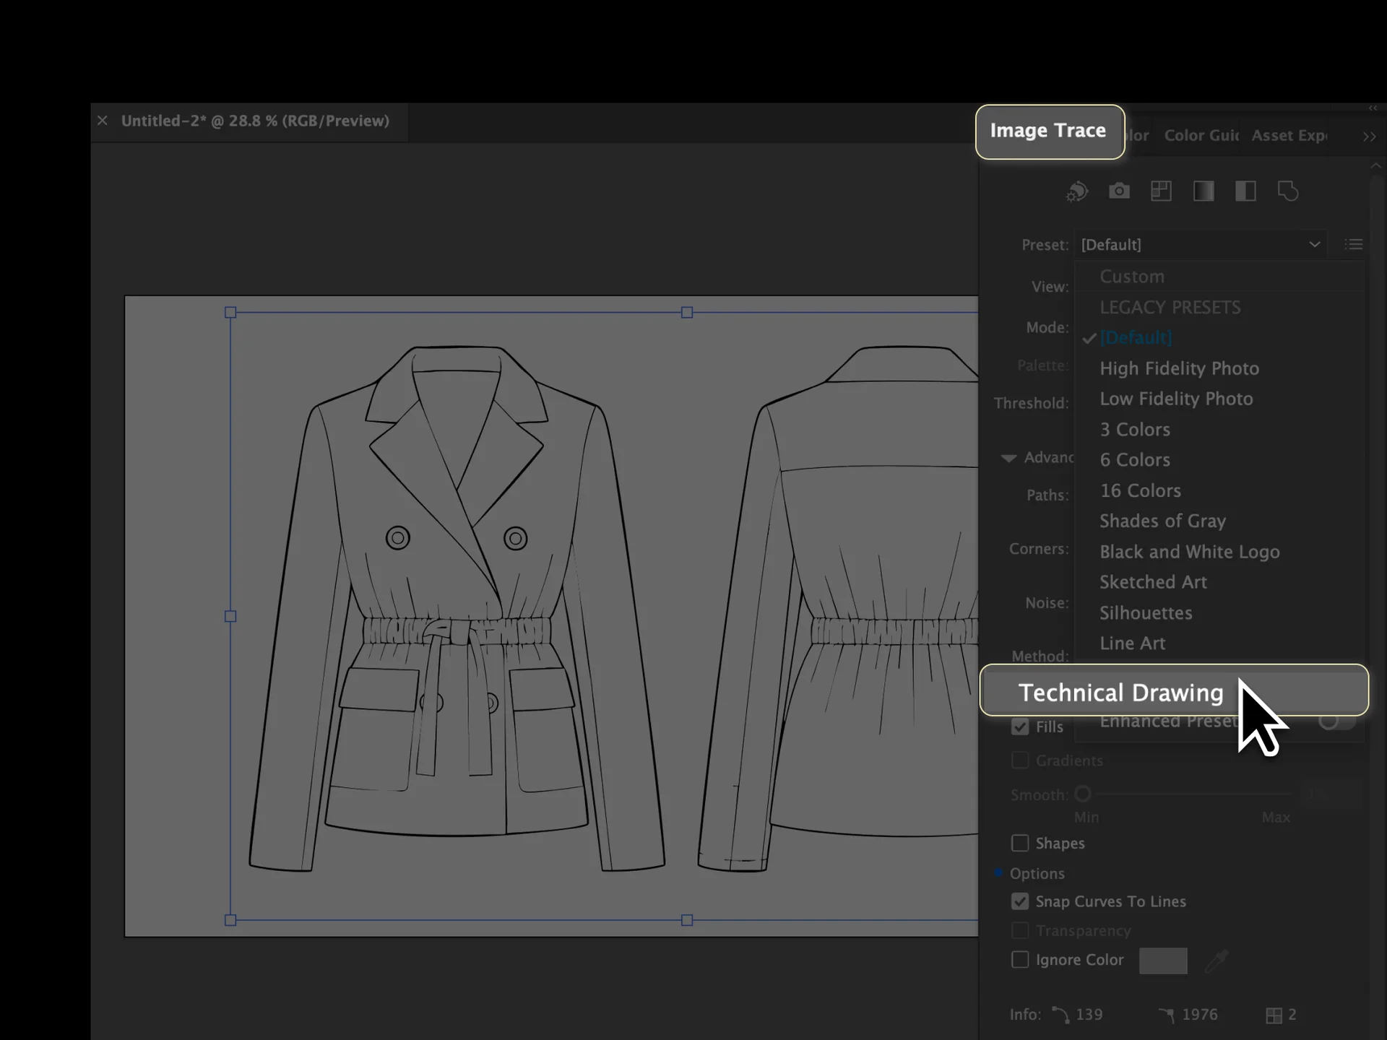Click the Grayscale preset icon
The height and width of the screenshot is (1040, 1387).
click(x=1204, y=191)
